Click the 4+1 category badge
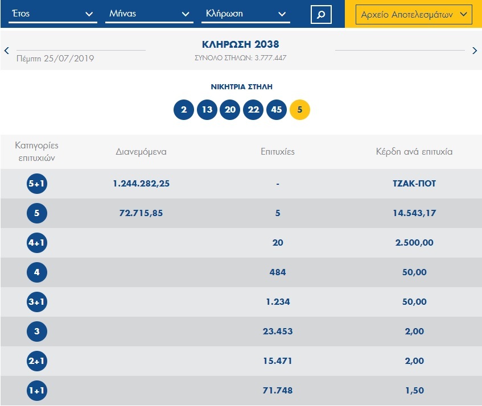The height and width of the screenshot is (406, 482). click(37, 243)
